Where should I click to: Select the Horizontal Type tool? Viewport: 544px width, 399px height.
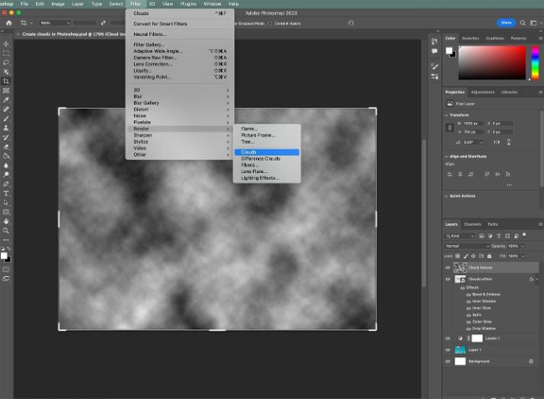tap(7, 193)
